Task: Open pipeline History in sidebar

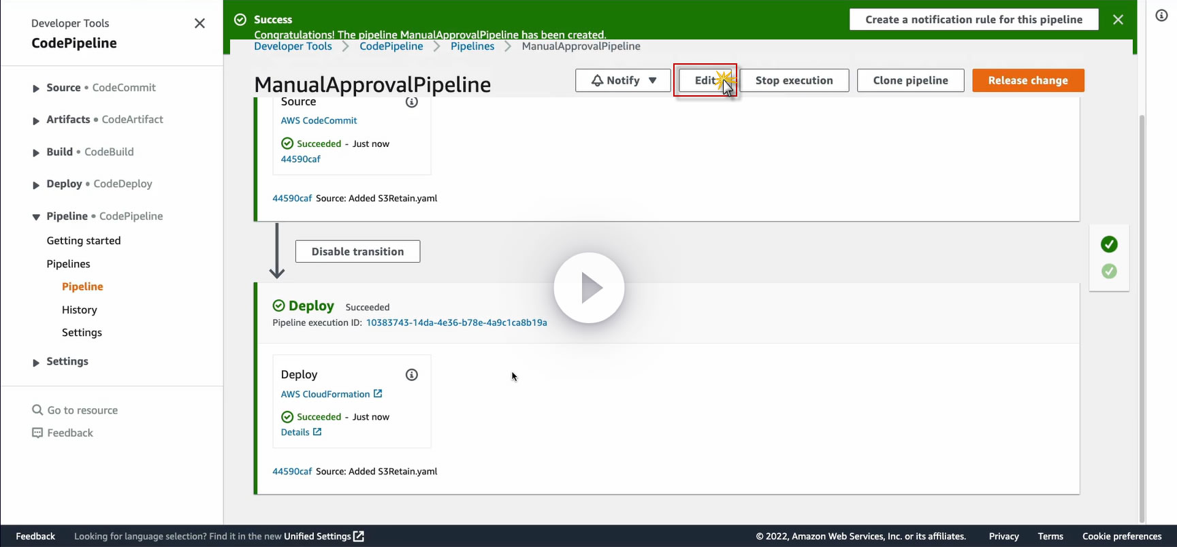Action: [x=80, y=310]
